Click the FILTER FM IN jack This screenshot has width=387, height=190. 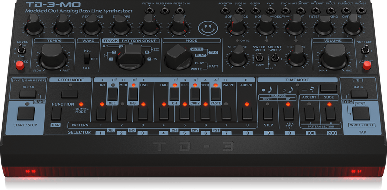(x=164, y=10)
